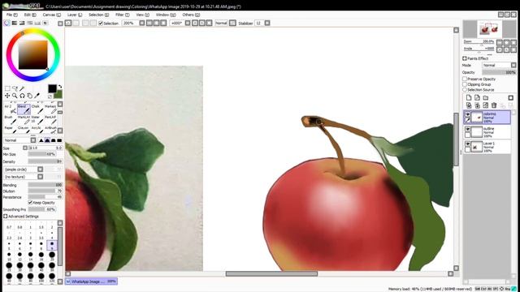Enable Clipping Group checkbox
The height and width of the screenshot is (292, 520).
[465, 84]
